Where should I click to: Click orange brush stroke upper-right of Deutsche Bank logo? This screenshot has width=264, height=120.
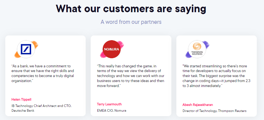tap(35, 44)
